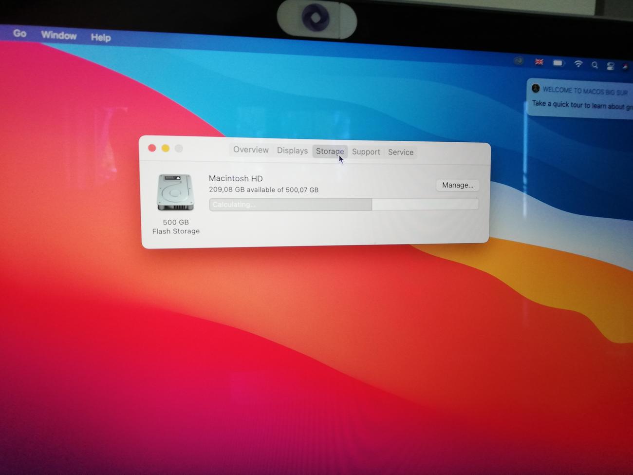The image size is (633, 475).
Task: Open the Support tab
Action: (366, 152)
